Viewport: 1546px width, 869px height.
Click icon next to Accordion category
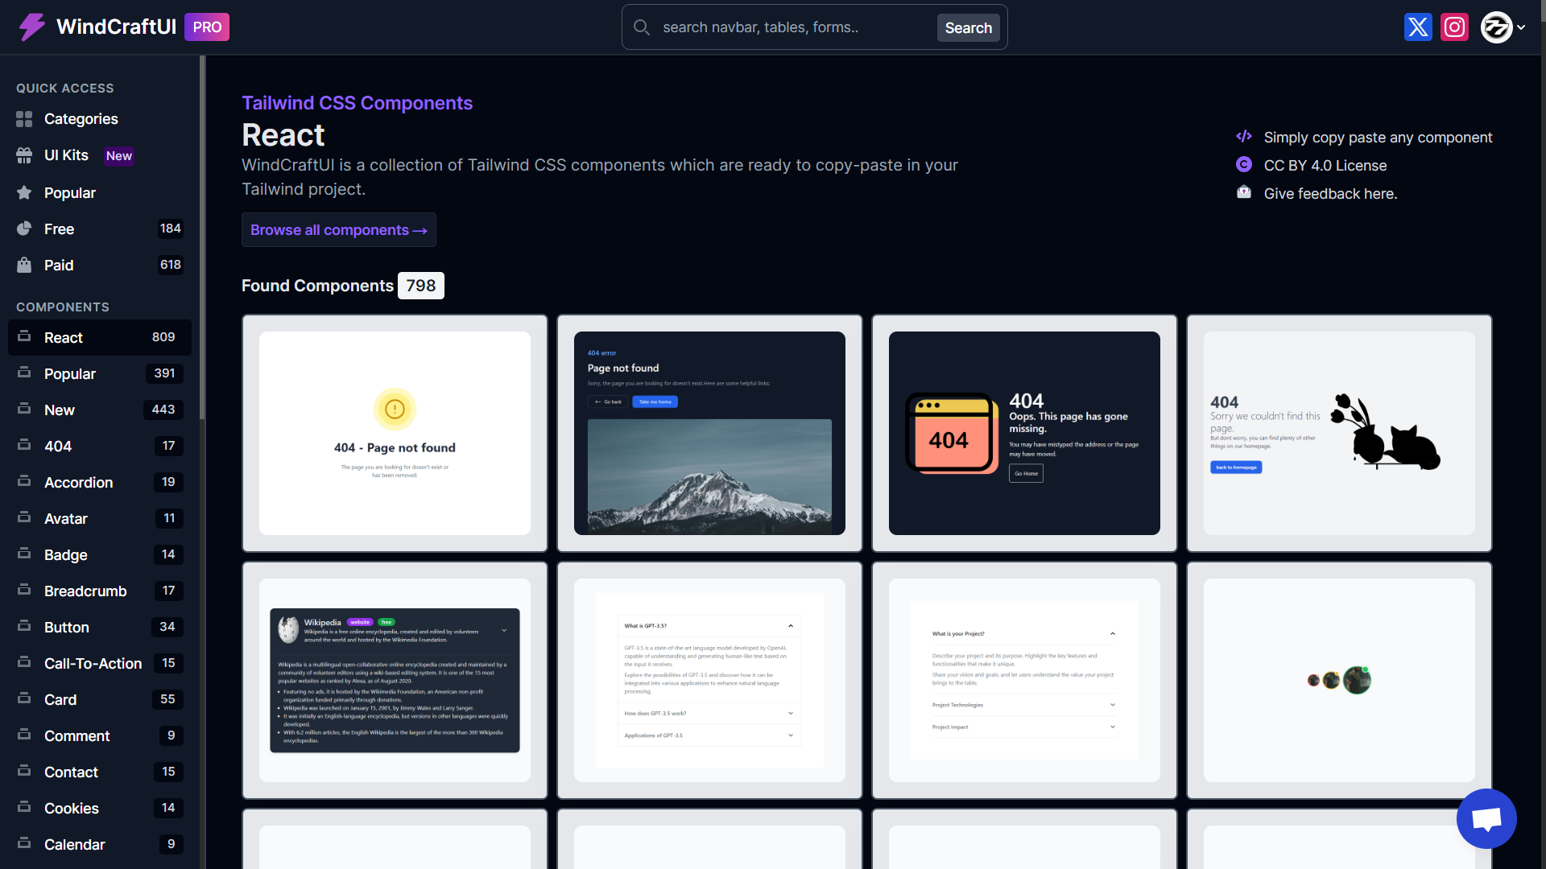[24, 480]
